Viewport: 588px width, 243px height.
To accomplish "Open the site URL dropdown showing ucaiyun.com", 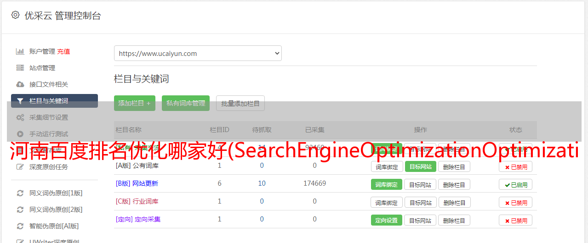I will click(198, 53).
